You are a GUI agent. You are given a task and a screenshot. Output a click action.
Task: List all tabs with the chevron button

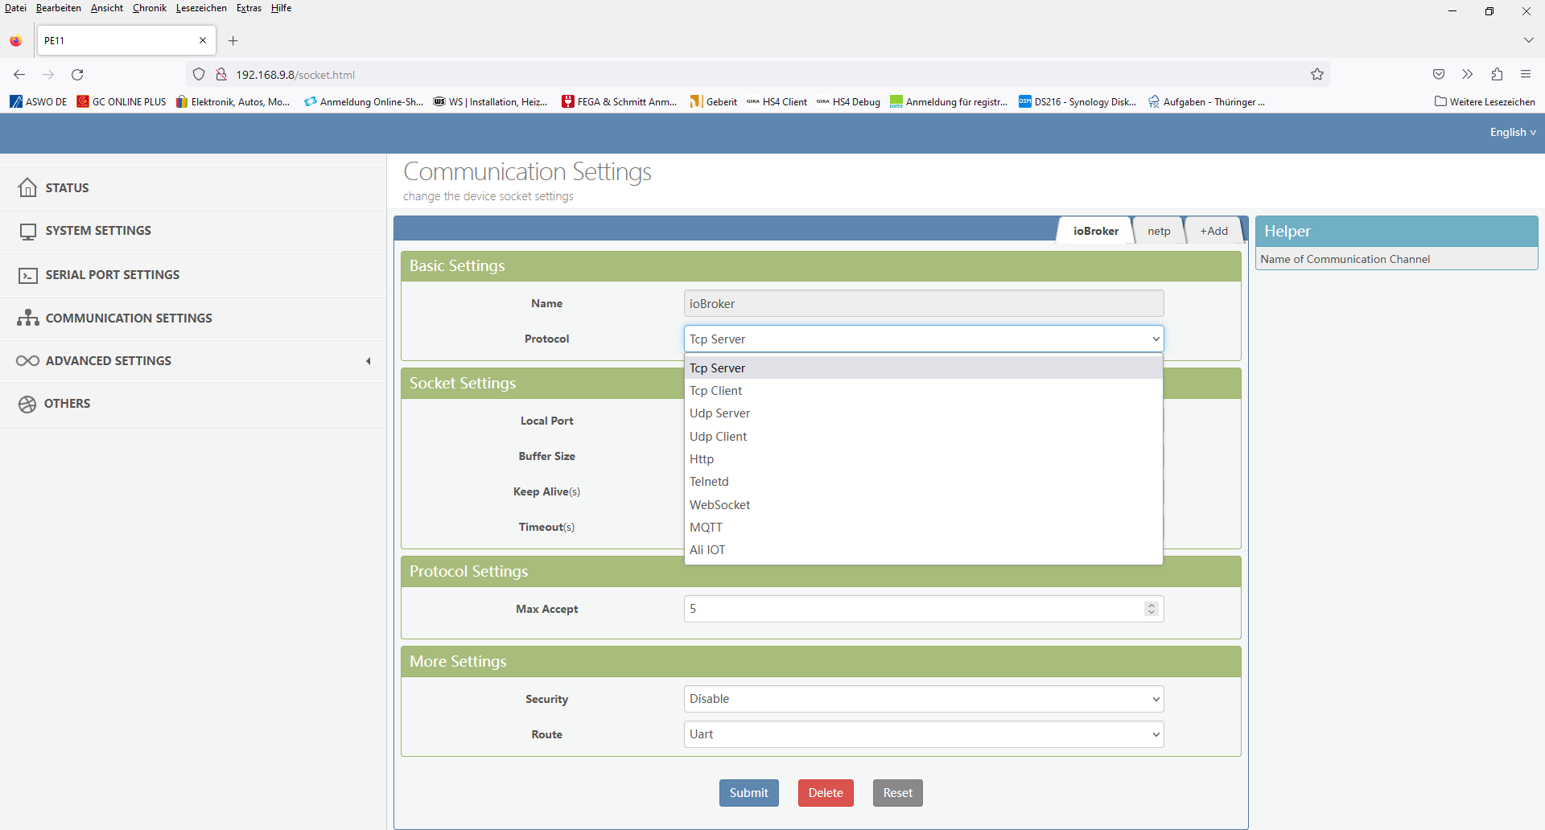tap(1528, 40)
